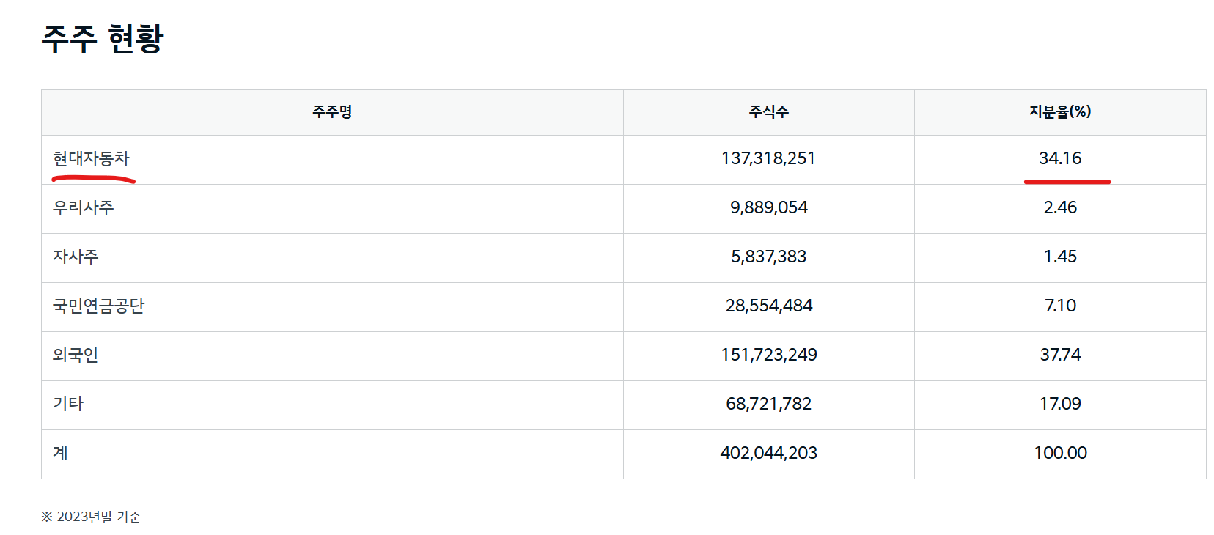Screen dimensions: 1214x535
Task: Click the 주주 현황 page heading
Action: click(x=103, y=38)
